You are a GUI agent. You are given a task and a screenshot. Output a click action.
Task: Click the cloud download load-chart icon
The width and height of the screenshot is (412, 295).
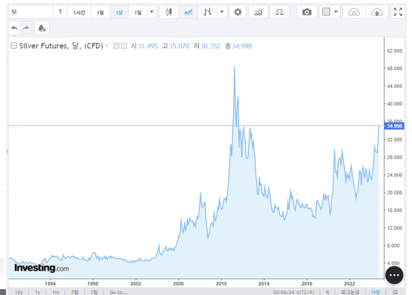(x=354, y=12)
